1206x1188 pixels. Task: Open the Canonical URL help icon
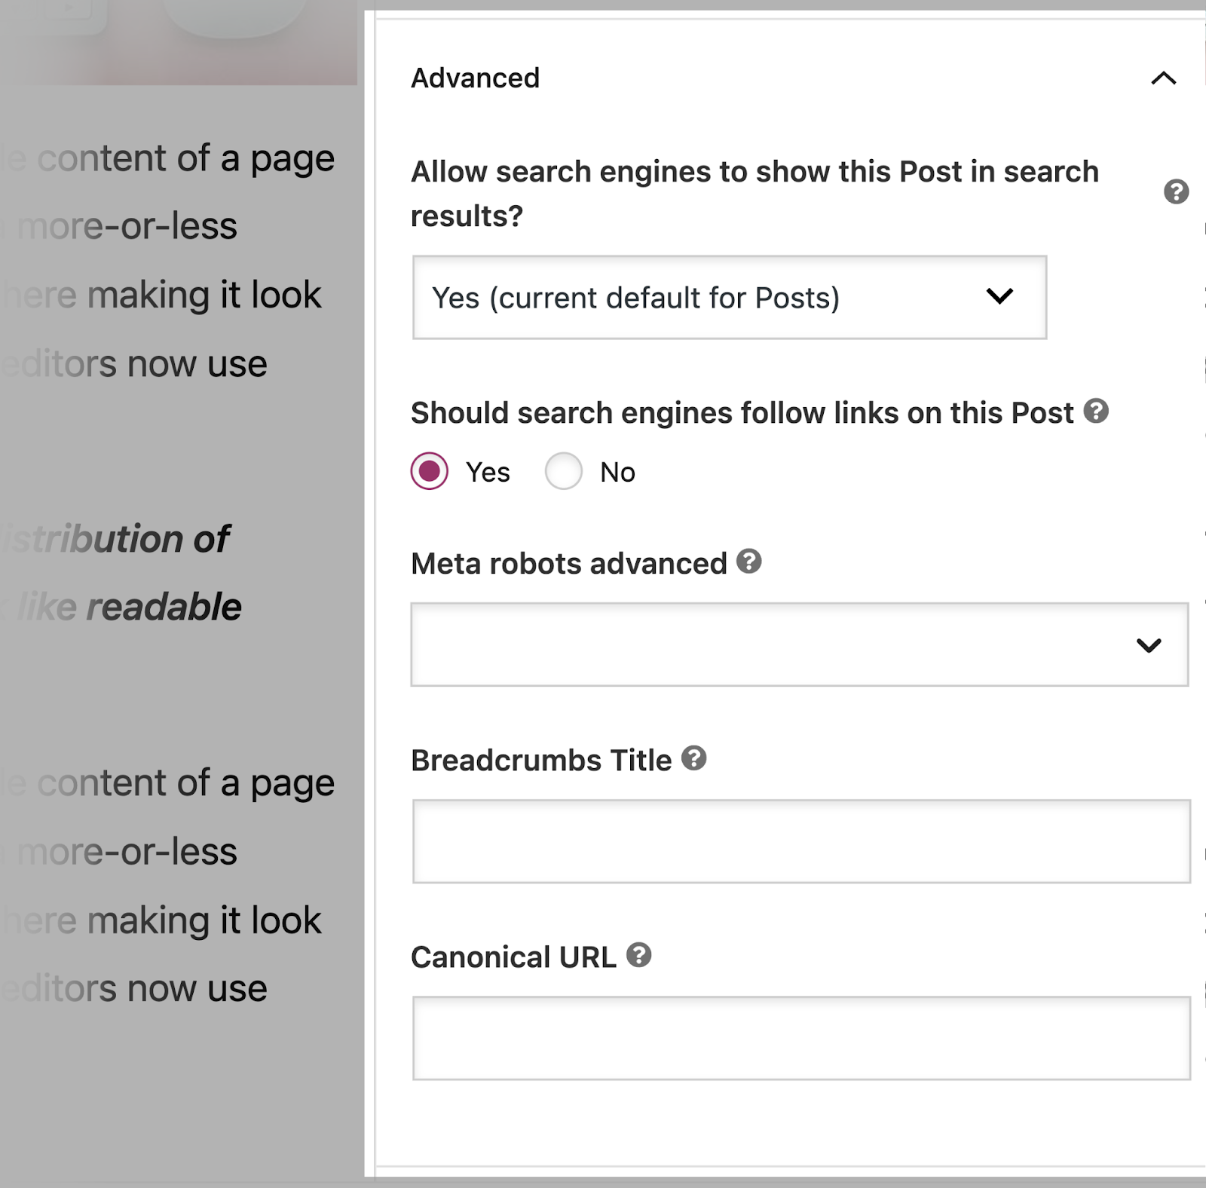tap(638, 955)
